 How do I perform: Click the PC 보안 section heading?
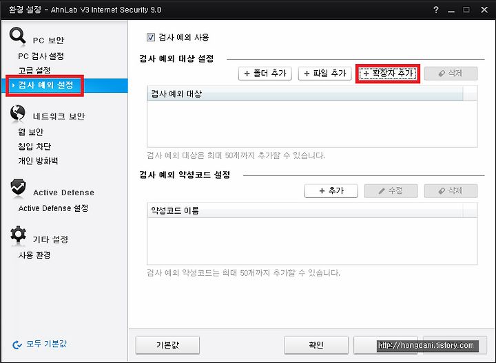click(x=48, y=41)
